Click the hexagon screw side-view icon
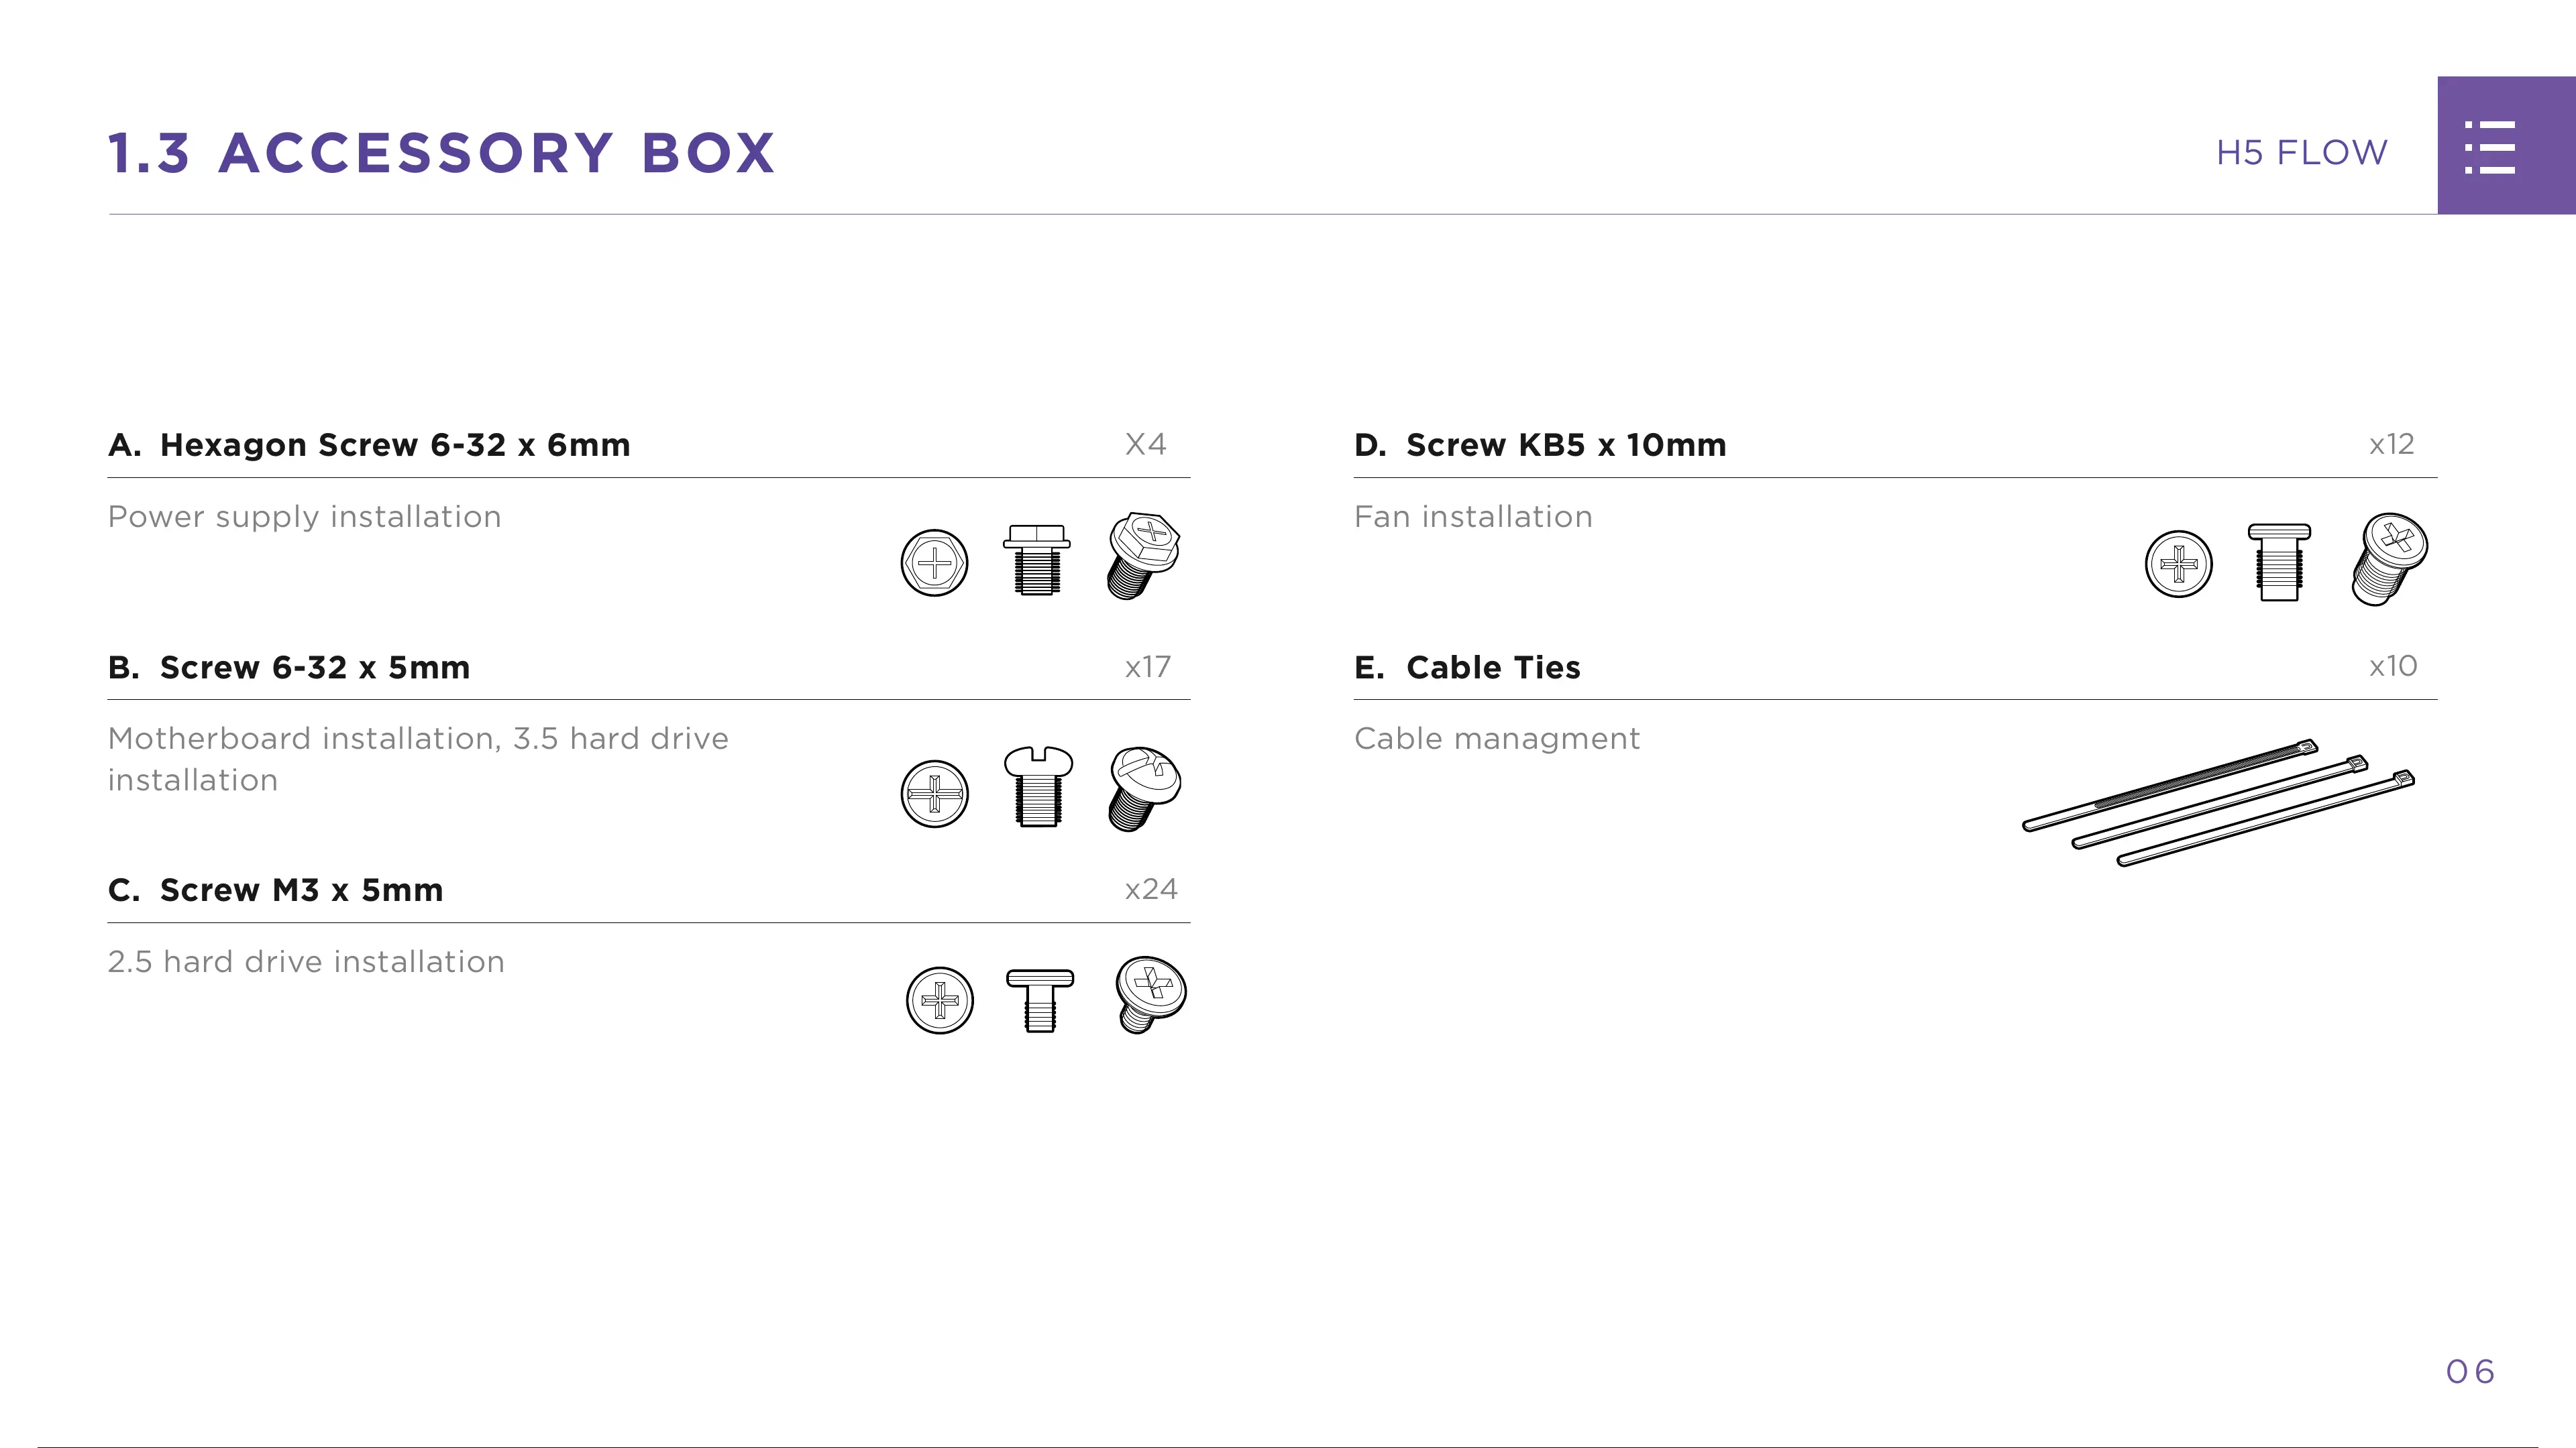The image size is (2576, 1448). pyautogui.click(x=1037, y=560)
